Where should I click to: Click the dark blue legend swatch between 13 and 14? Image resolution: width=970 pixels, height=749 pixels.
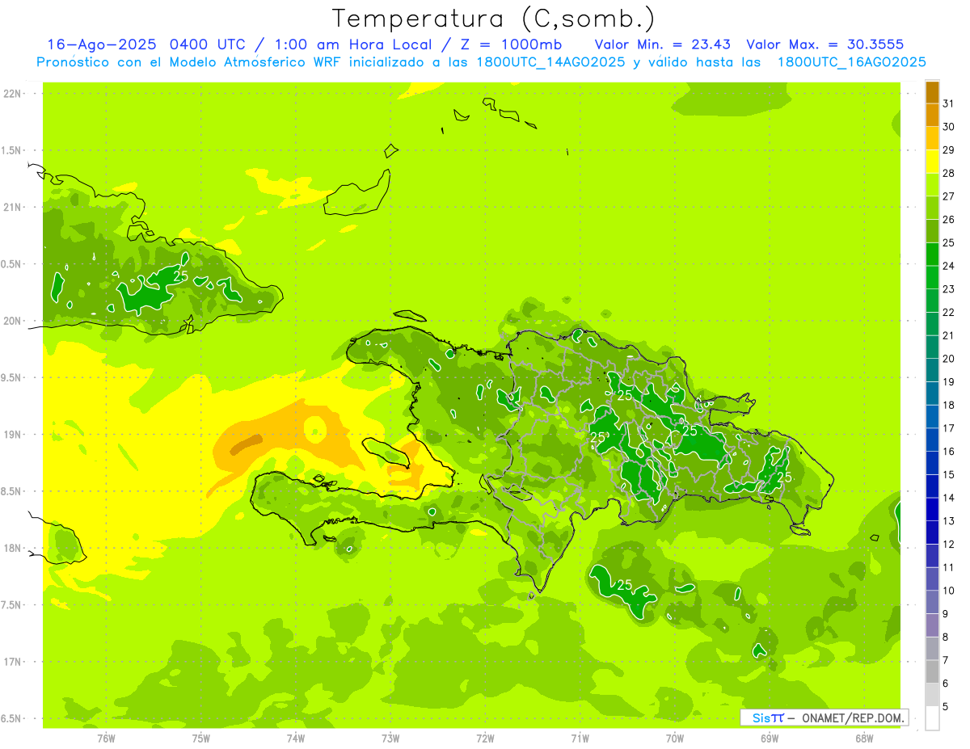point(932,510)
